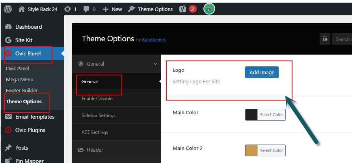Pick the Main Color 2 gold swatch
This screenshot has height=163, width=352.
click(x=251, y=150)
